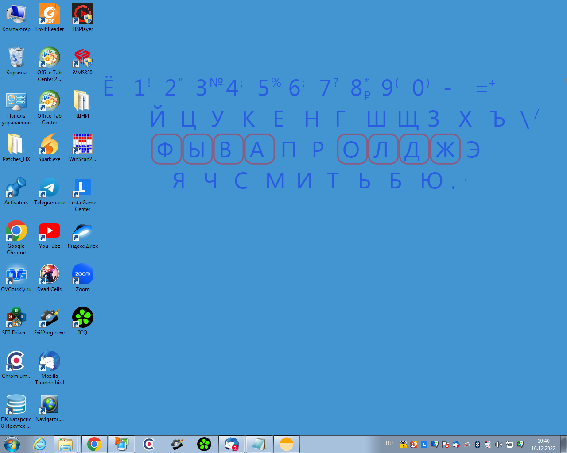Open Windows Explorer from the taskbar
This screenshot has width=567, height=453.
66,444
